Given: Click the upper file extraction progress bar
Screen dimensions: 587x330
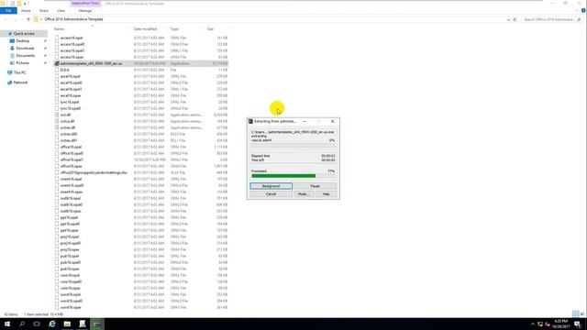Looking at the screenshot, I should [293, 145].
